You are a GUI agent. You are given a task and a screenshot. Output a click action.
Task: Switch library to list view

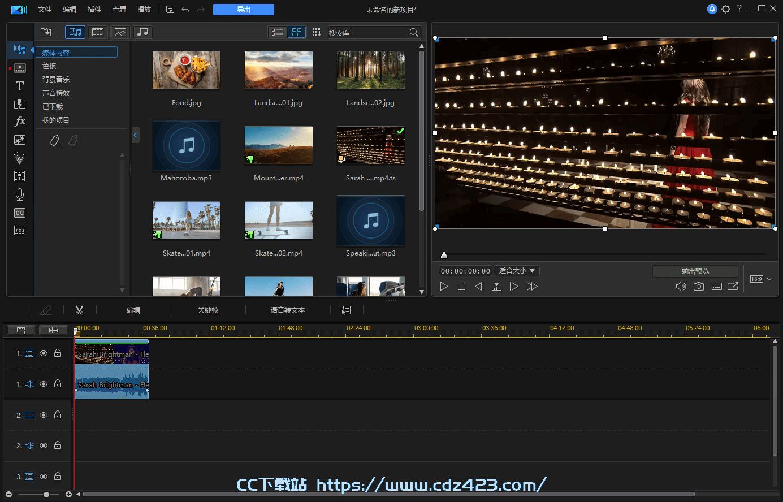click(278, 32)
